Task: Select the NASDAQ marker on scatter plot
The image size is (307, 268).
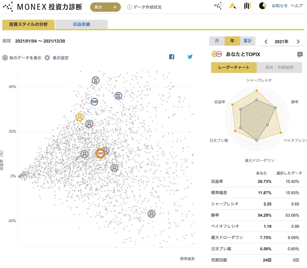Action: pyautogui.click(x=118, y=96)
